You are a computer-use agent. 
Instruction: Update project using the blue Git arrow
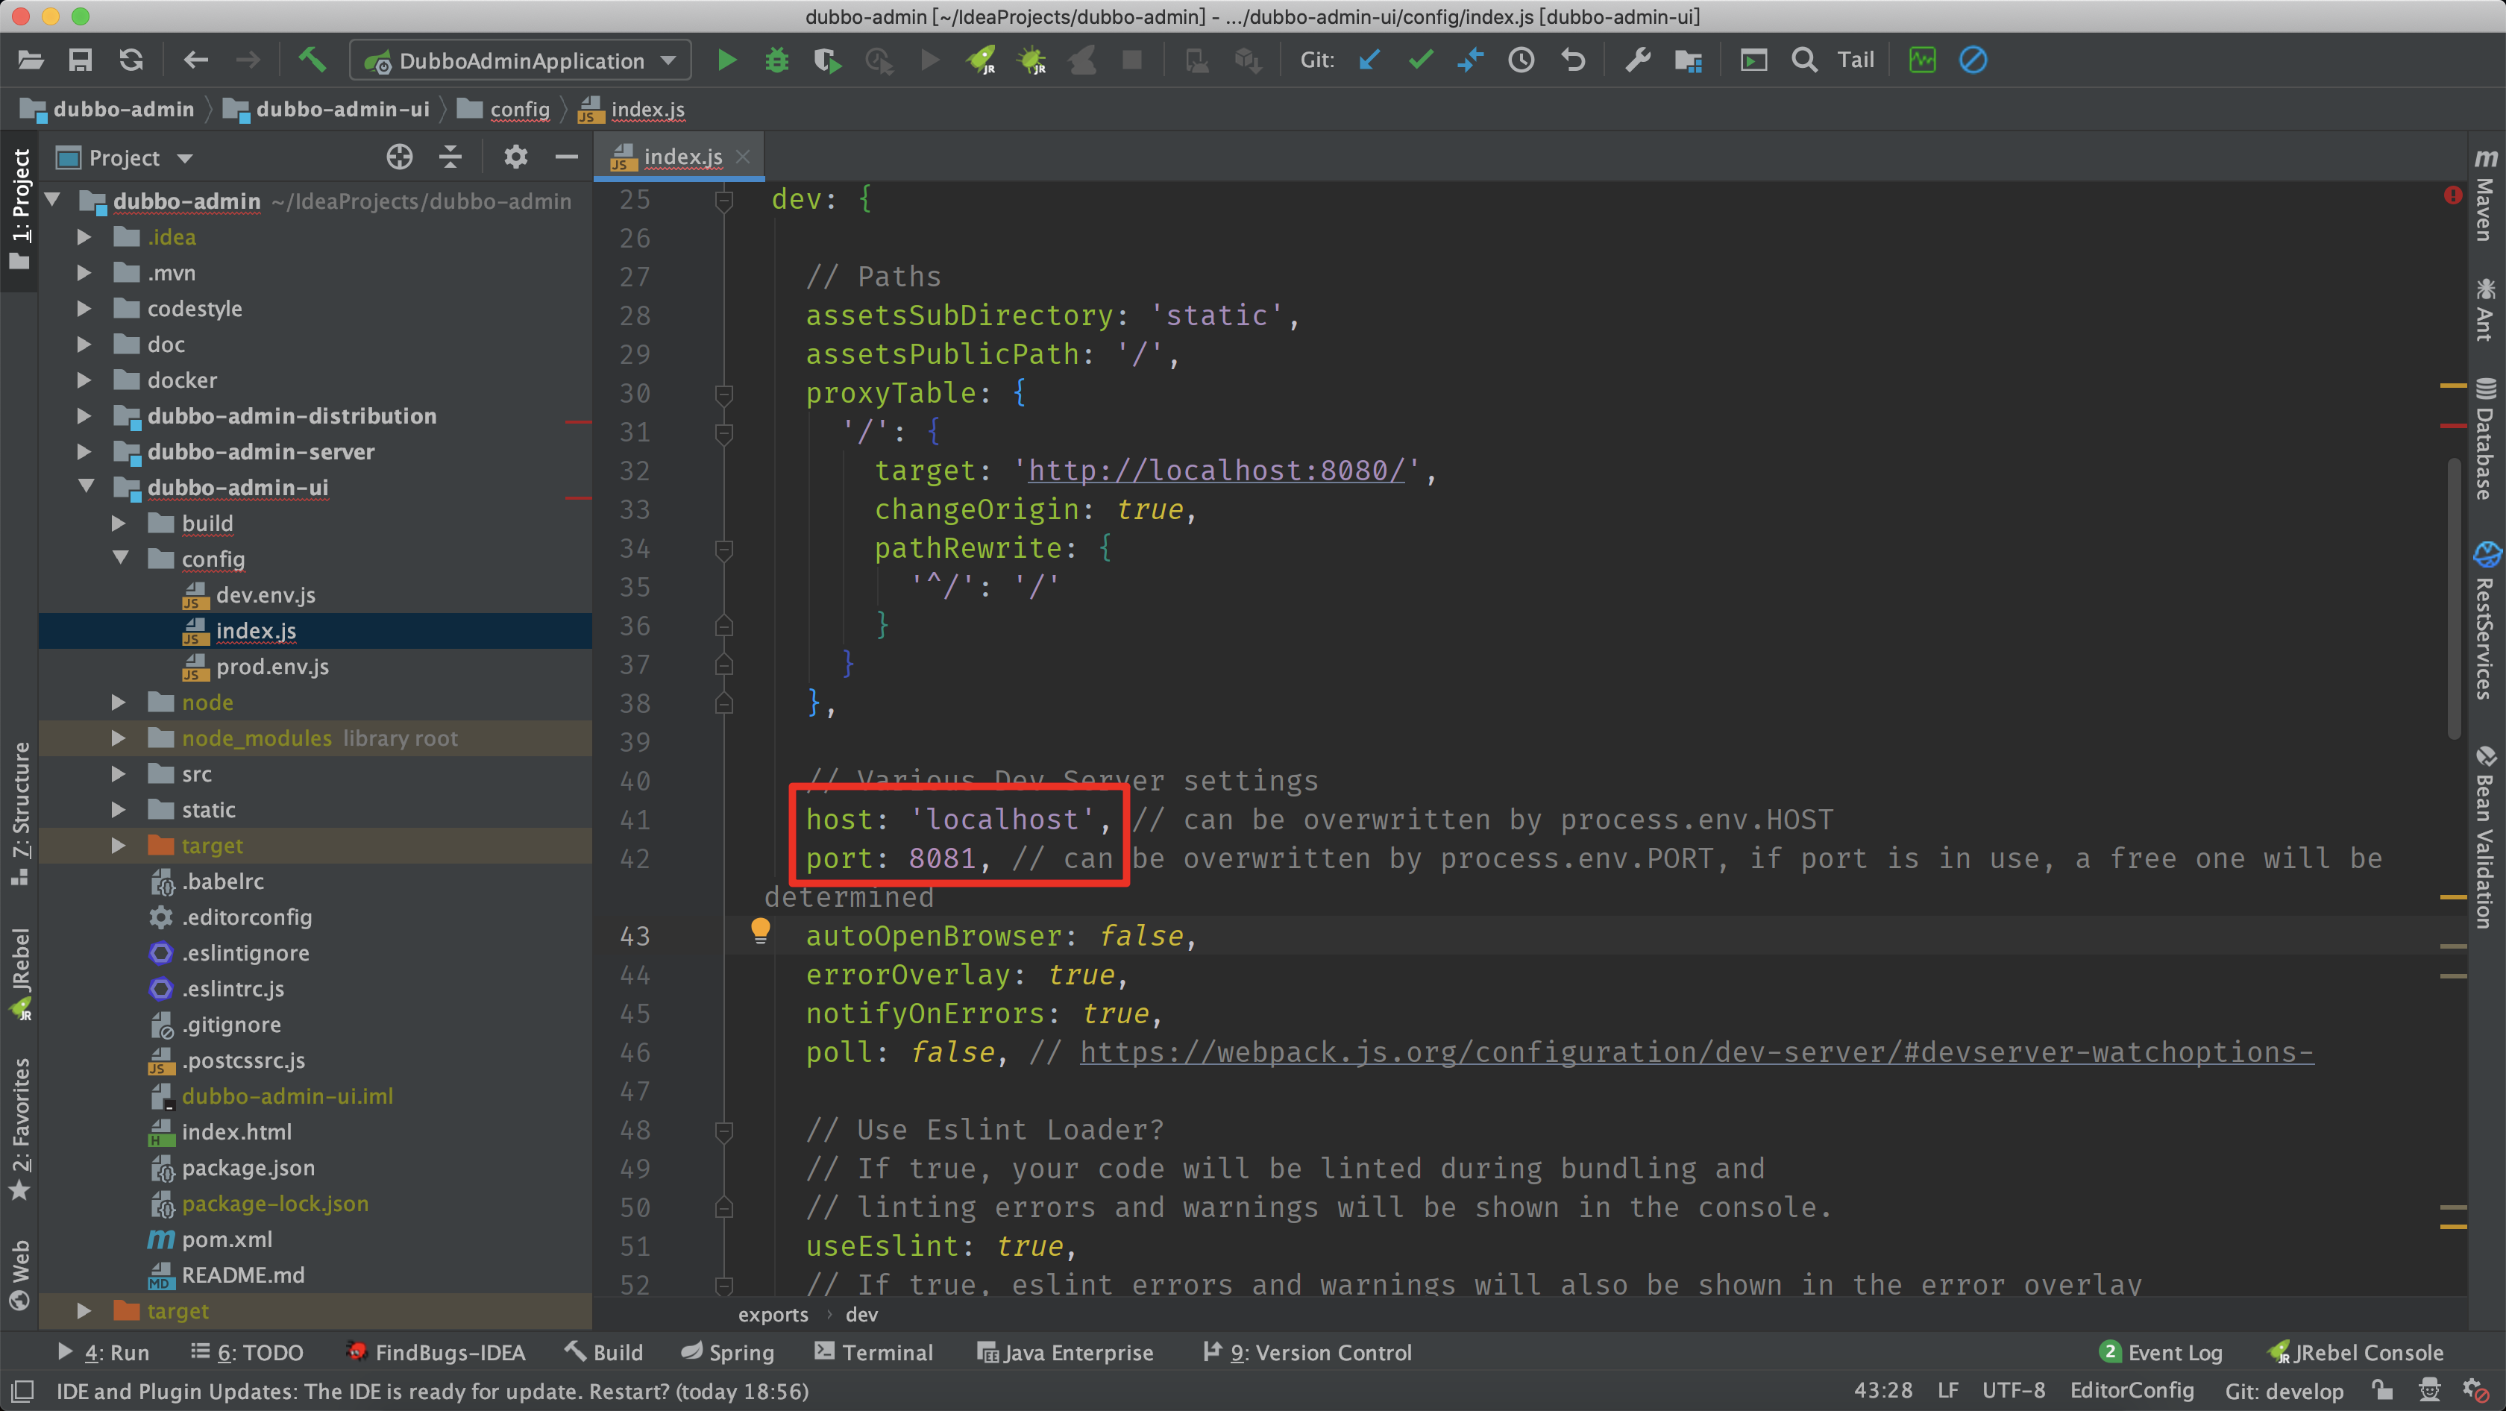[x=1370, y=60]
